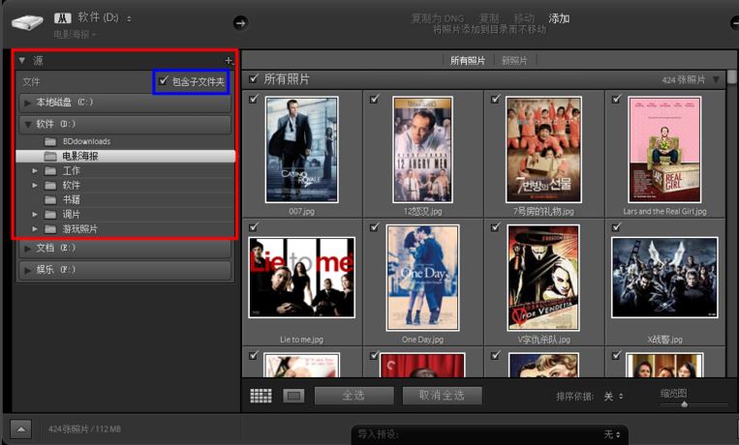The image size is (739, 445).
Task: Select the V for Vendetta poster thumbnail
Action: (x=543, y=278)
